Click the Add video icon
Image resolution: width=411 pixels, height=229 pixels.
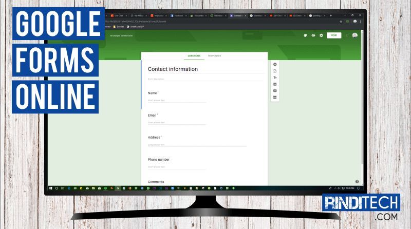point(275,91)
